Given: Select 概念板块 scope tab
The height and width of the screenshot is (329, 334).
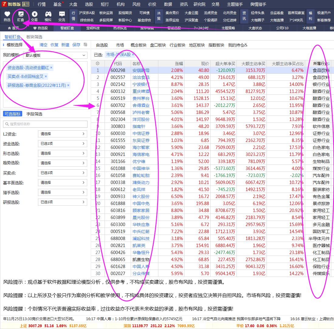Looking at the screenshot, I should (139, 45).
